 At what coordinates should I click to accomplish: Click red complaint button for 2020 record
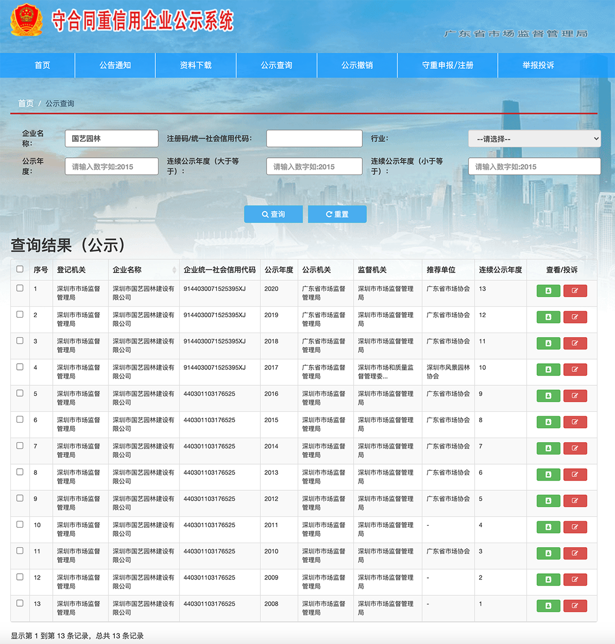point(575,291)
